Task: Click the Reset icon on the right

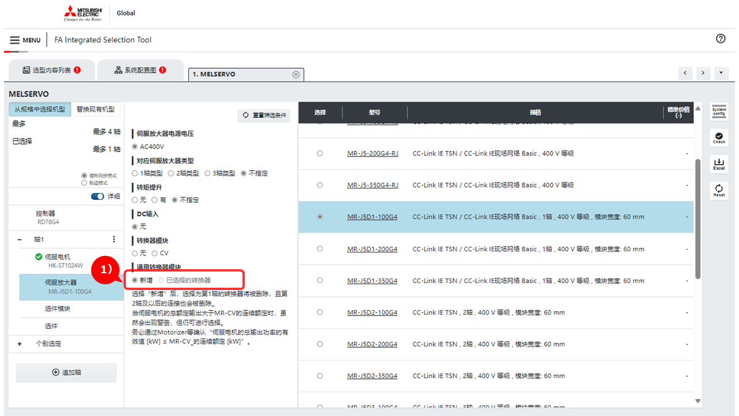Action: pos(719,191)
